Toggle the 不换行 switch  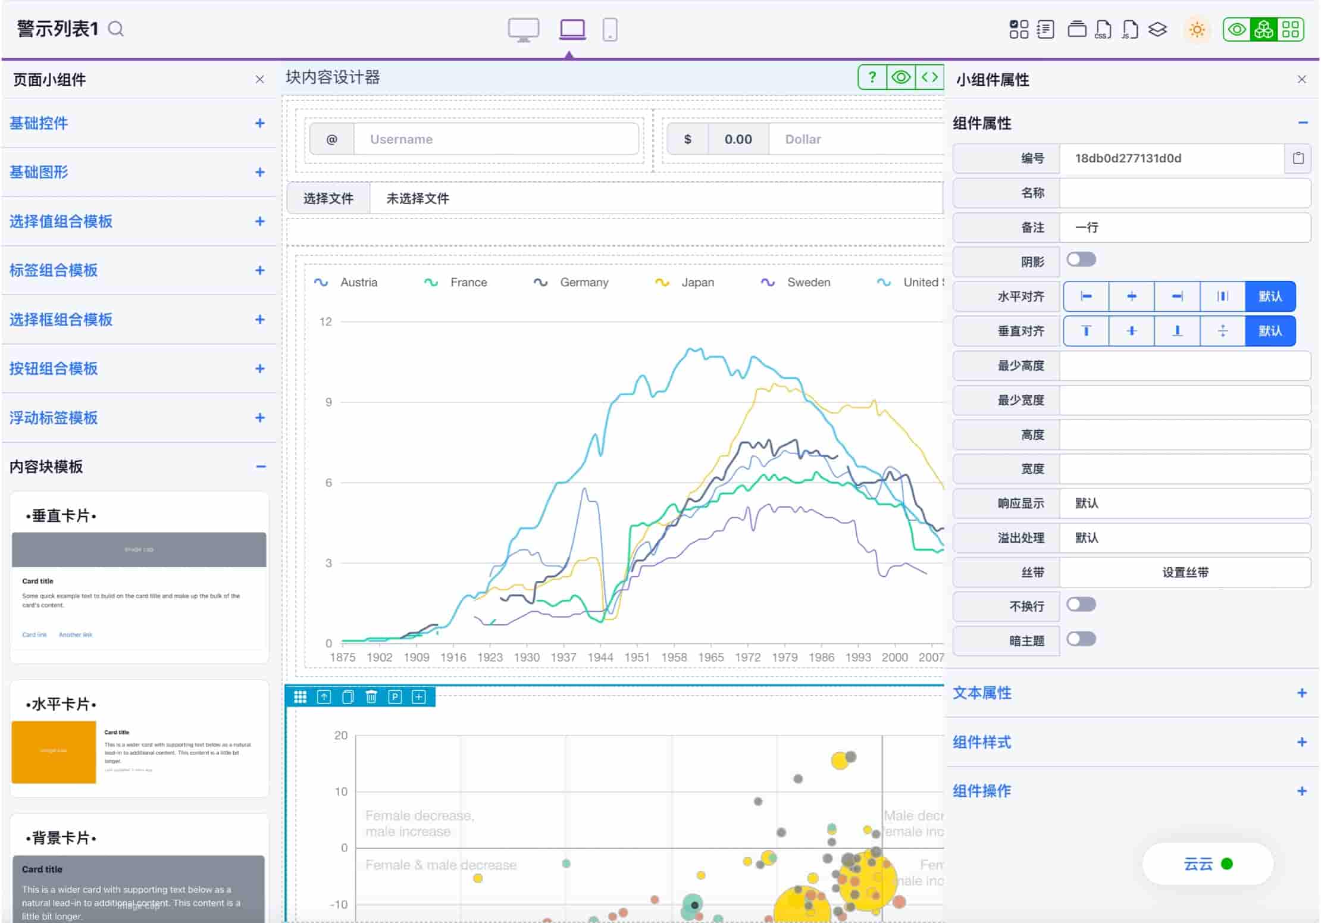1081,605
